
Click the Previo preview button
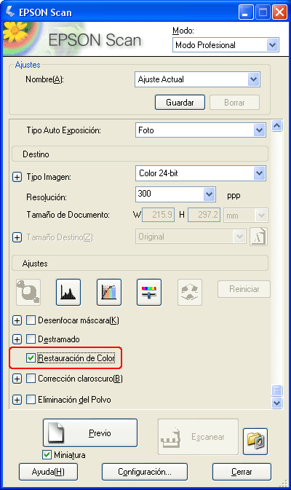90,432
